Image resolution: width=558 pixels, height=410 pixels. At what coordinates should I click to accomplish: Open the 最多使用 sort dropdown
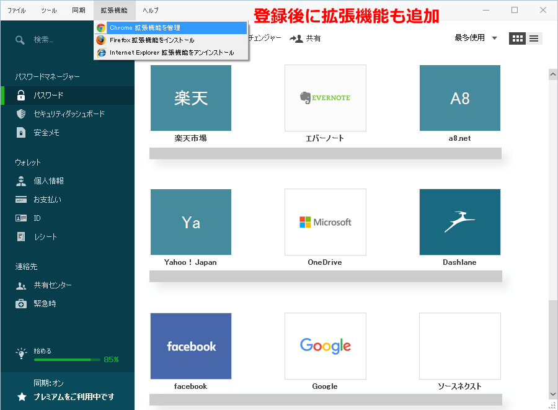coord(476,38)
